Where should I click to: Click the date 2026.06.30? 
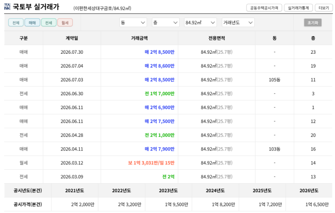72,94
